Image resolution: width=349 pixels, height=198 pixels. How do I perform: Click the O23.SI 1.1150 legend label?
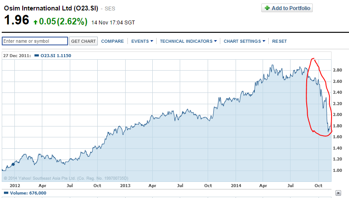point(56,56)
